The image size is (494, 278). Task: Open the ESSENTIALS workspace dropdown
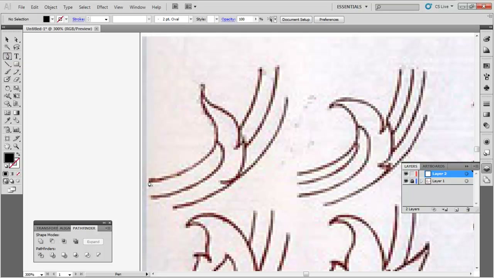tap(352, 7)
